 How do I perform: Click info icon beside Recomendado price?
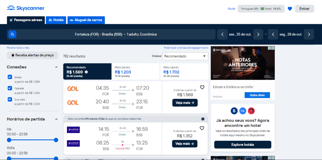click(86, 72)
